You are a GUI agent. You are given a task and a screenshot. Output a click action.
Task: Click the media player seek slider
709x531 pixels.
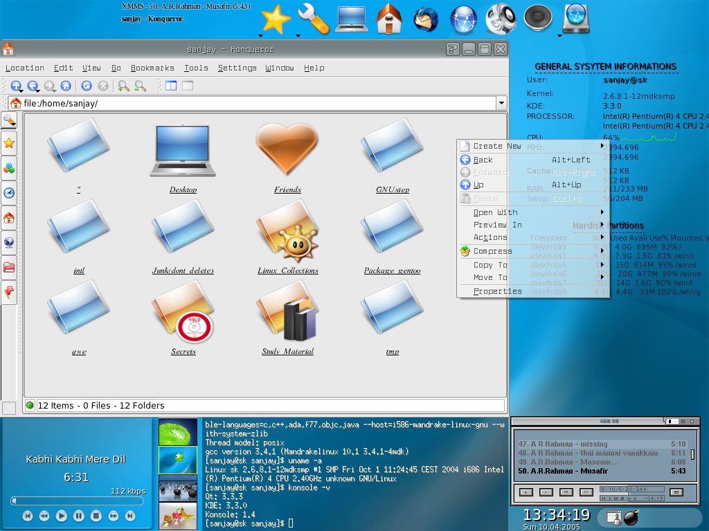pyautogui.click(x=77, y=501)
